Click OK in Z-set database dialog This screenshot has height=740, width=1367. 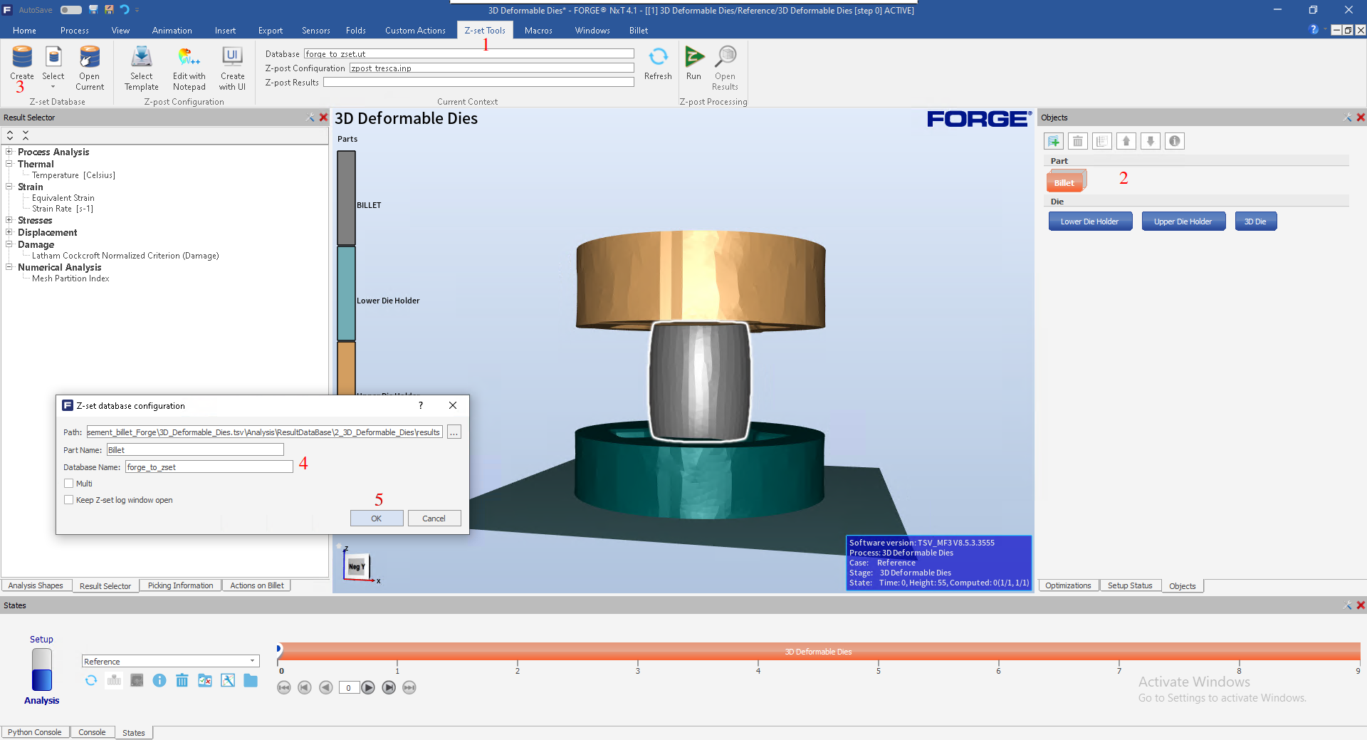377,518
